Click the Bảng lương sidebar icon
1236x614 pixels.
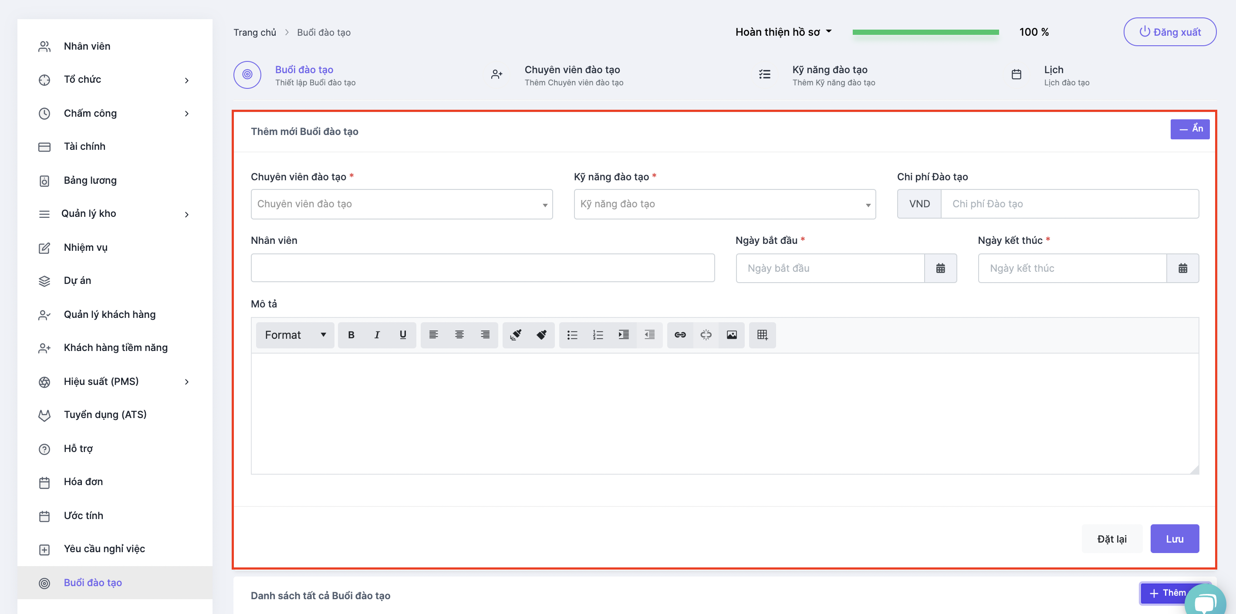[x=44, y=181]
